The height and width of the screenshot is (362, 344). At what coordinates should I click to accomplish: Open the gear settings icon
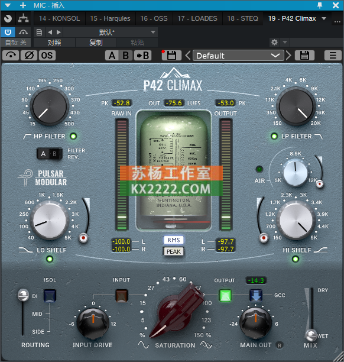coord(274,42)
